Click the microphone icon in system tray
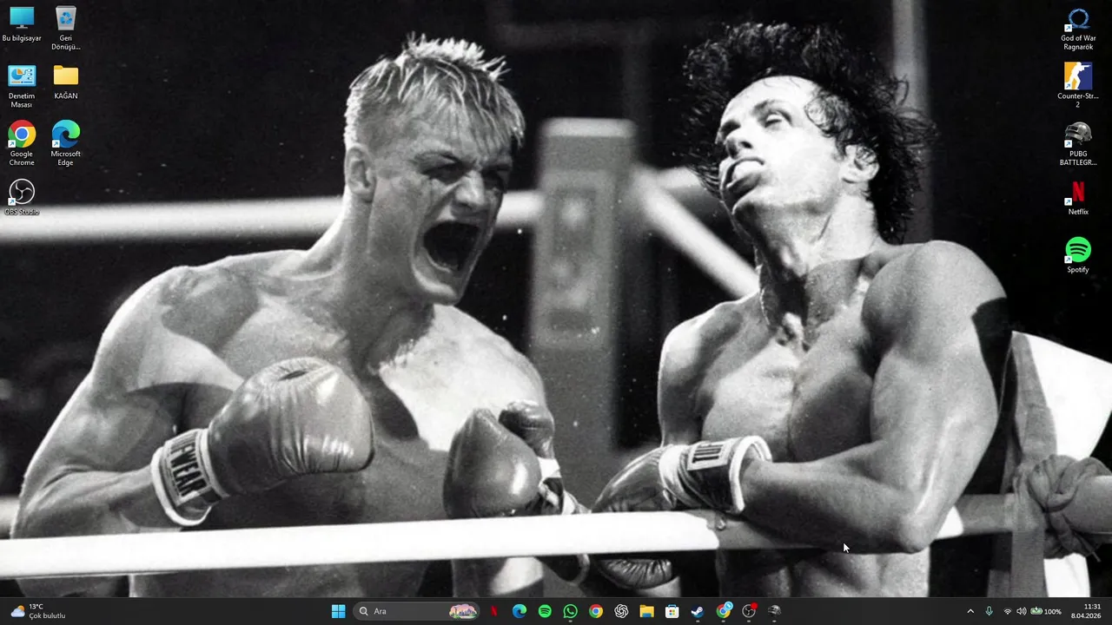This screenshot has height=625, width=1112. point(989,611)
